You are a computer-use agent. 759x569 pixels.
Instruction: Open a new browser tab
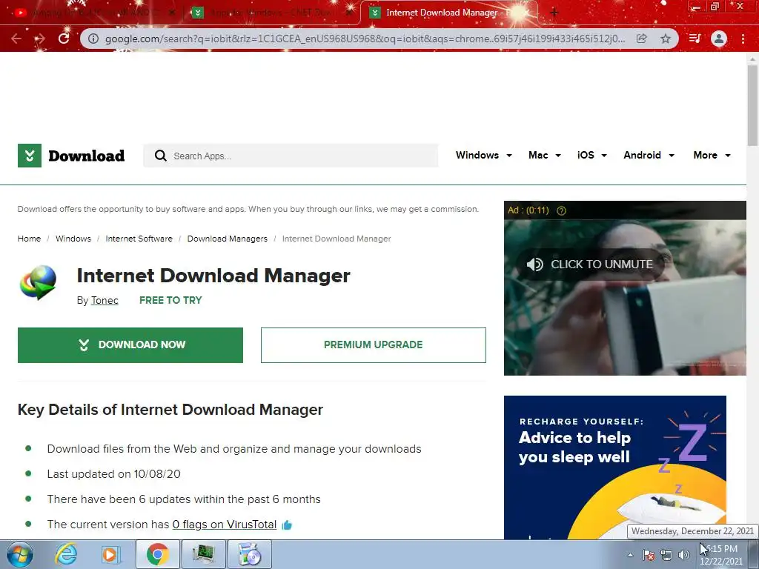point(554,13)
